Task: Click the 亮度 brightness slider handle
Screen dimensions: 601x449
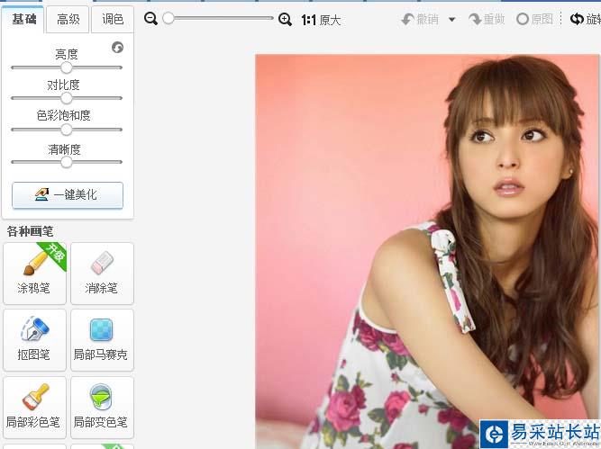Action: click(x=67, y=67)
